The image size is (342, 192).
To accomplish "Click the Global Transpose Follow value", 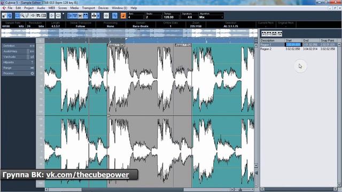I will tap(80, 26).
